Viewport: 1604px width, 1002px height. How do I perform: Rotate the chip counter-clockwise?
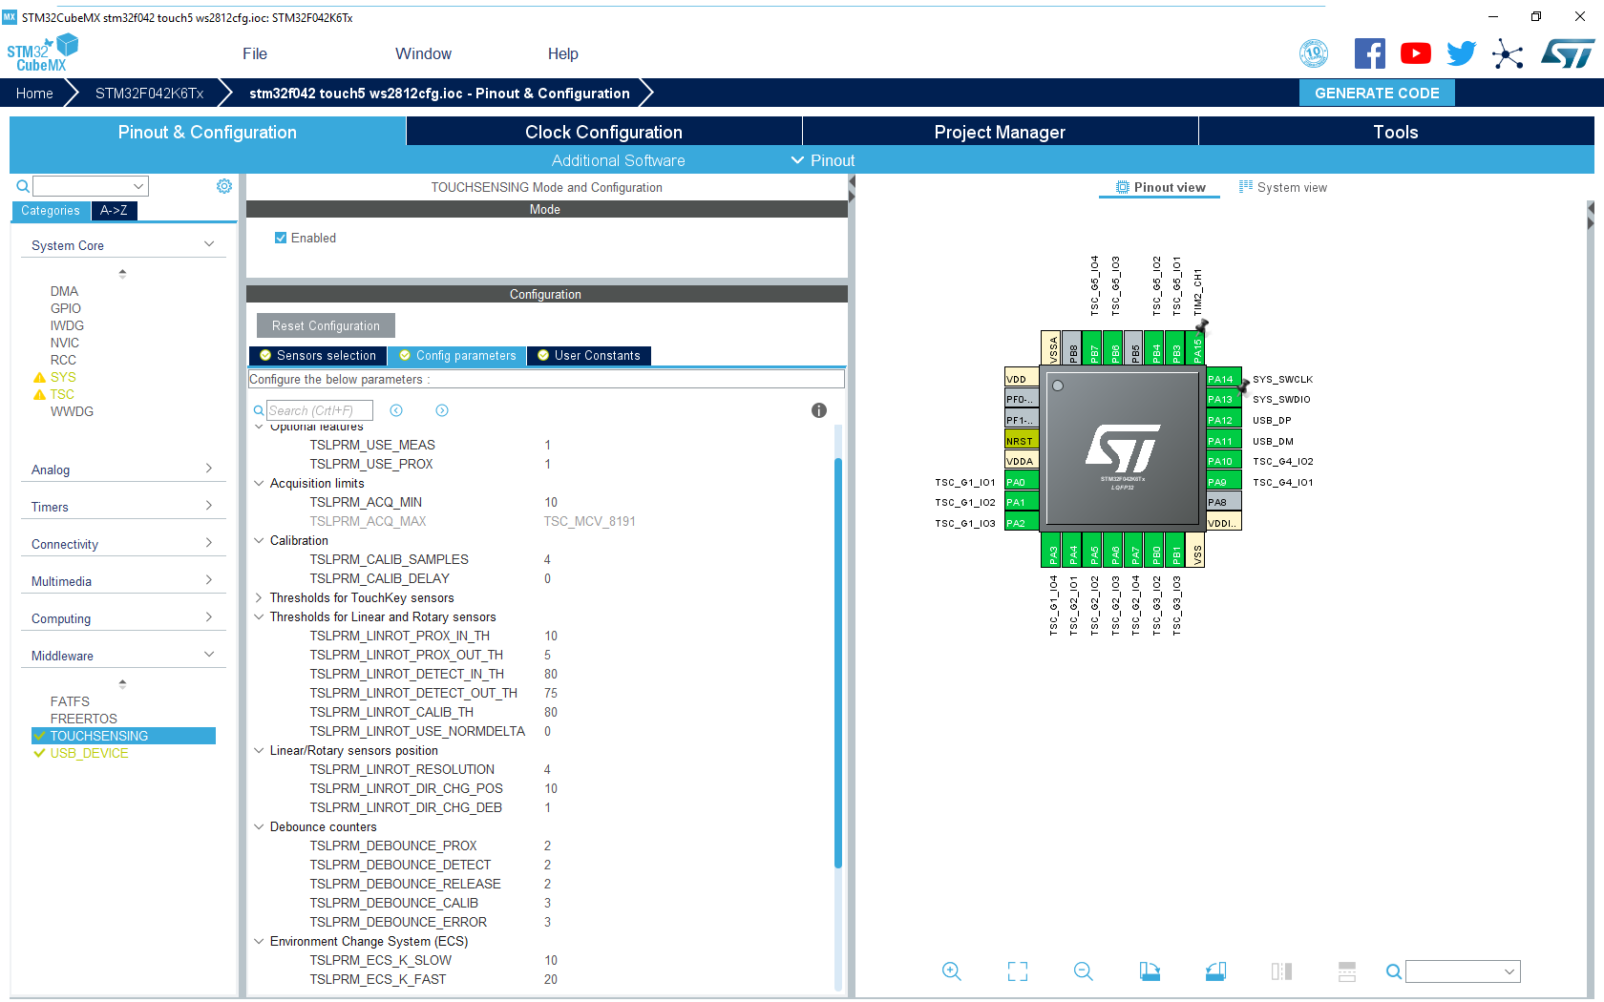(x=1215, y=971)
